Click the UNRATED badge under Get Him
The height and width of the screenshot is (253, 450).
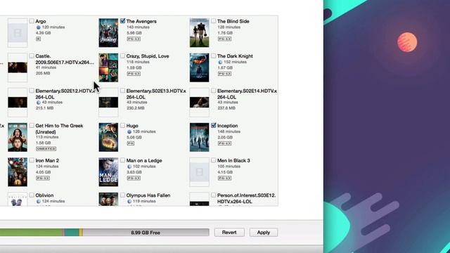point(46,148)
